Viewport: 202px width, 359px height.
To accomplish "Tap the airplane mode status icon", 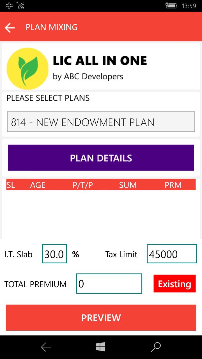I will click(10, 6).
